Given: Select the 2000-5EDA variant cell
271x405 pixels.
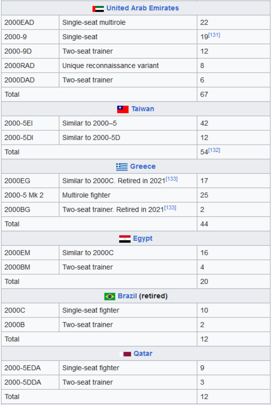Looking at the screenshot, I should (x=30, y=368).
